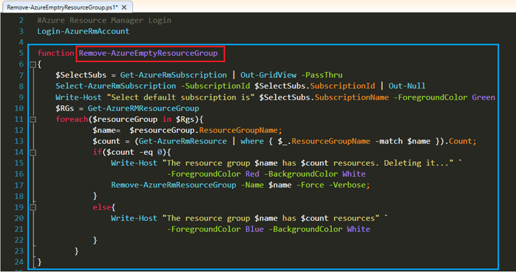
Task: Click the 'where' keyword on line 13
Action: pyautogui.click(x=252, y=141)
